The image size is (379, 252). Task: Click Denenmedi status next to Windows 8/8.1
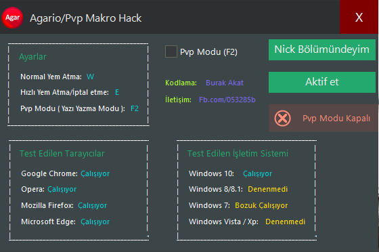[x=267, y=189]
